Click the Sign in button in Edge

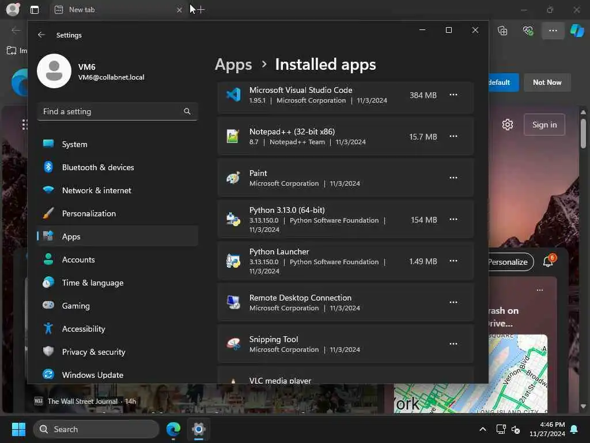point(544,125)
